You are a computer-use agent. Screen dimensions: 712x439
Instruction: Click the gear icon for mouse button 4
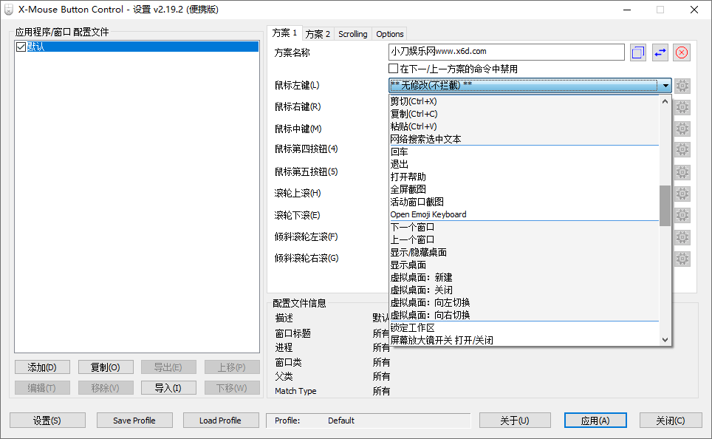tap(681, 150)
